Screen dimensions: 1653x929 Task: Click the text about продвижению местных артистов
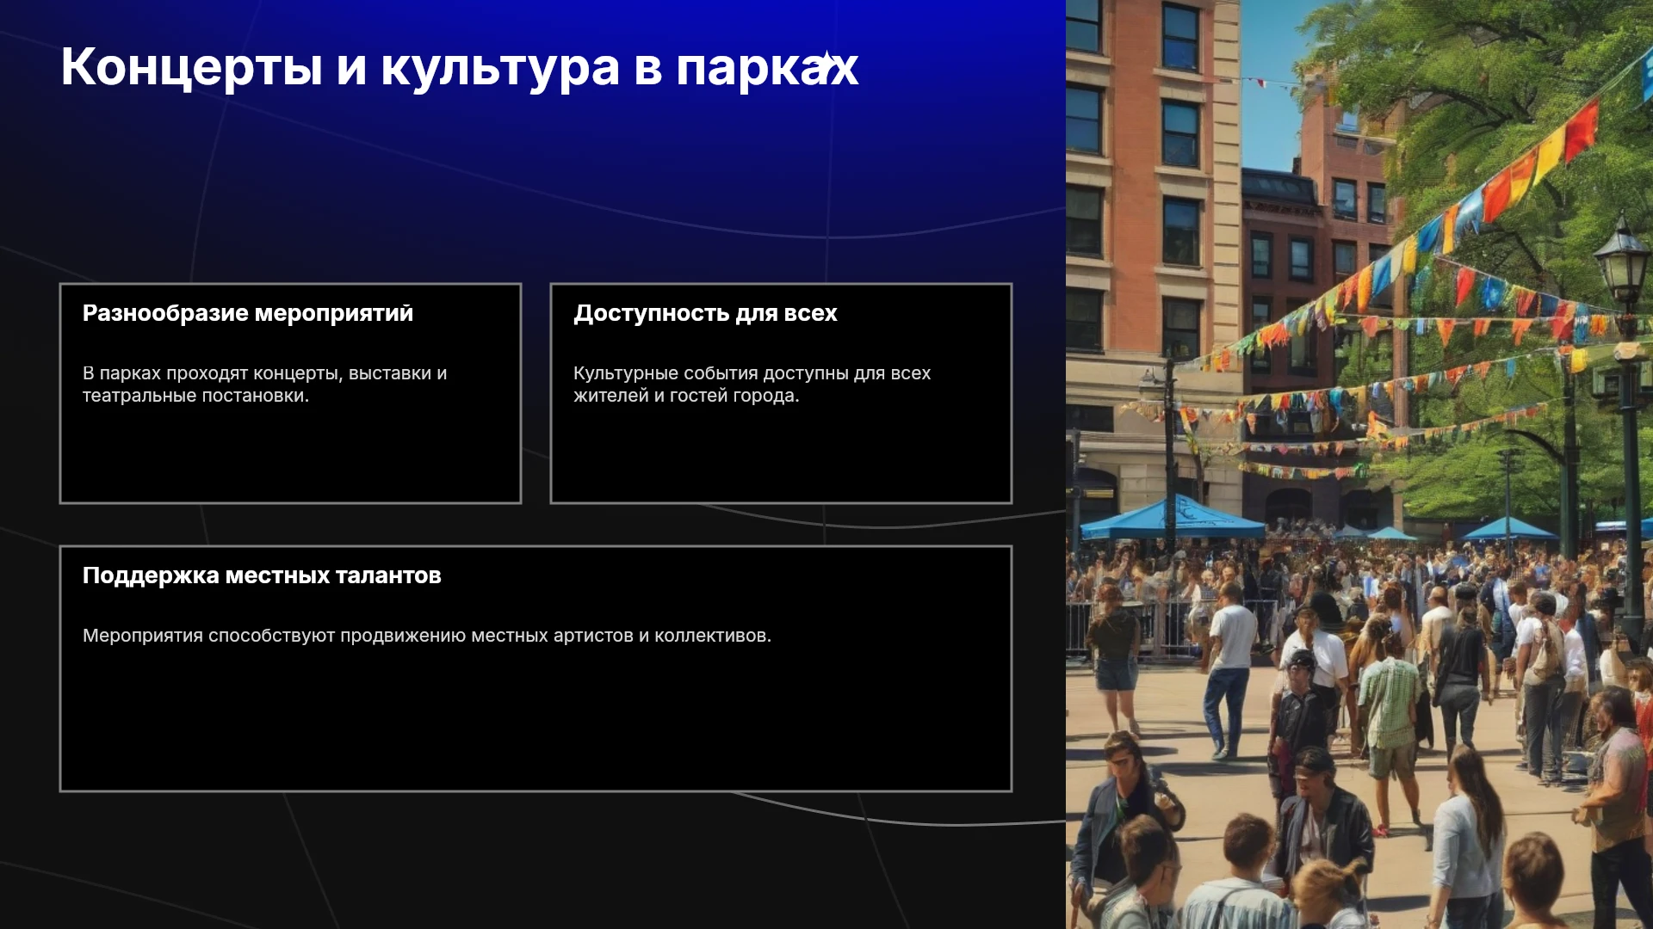(x=427, y=636)
